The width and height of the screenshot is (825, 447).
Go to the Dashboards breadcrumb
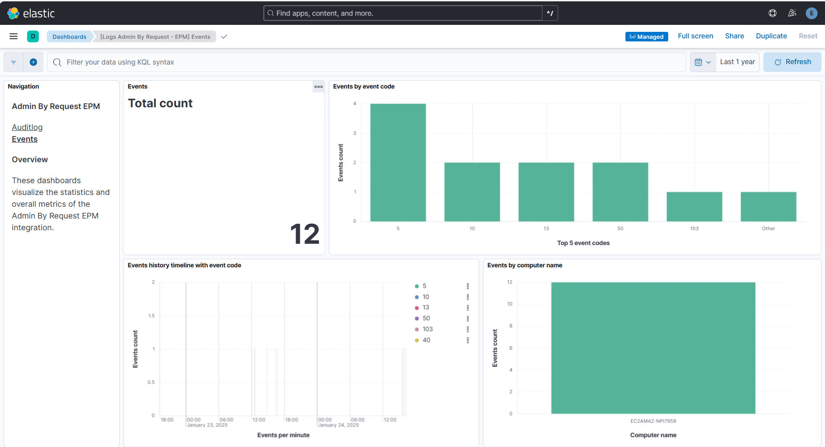pos(69,36)
